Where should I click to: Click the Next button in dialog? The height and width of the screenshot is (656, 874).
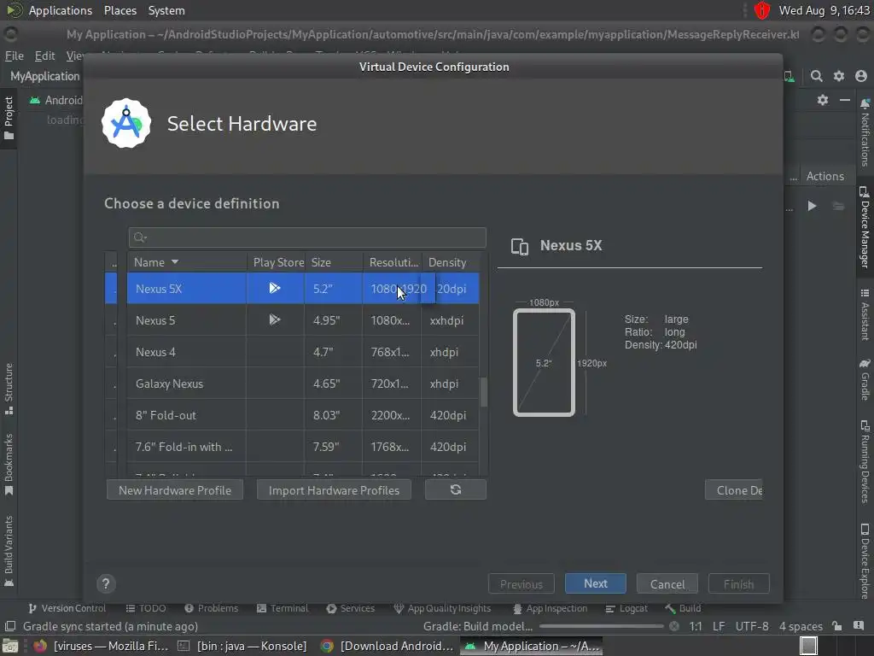(595, 583)
